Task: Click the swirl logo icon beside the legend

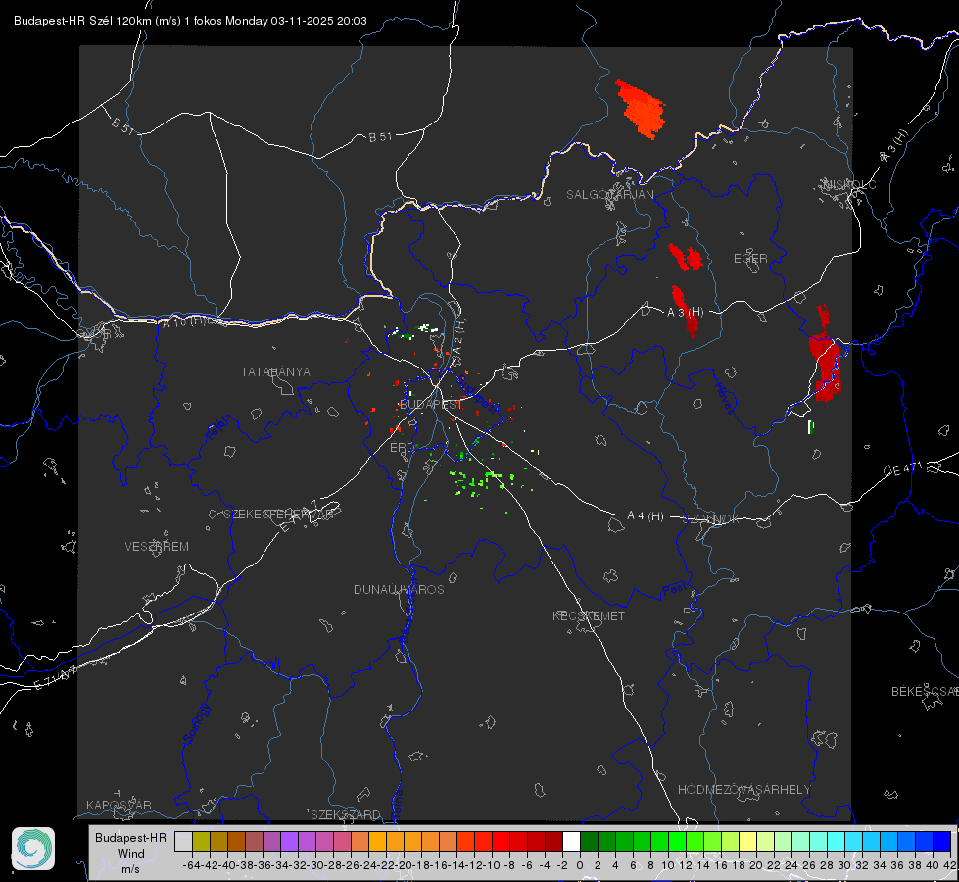Action: click(33, 849)
